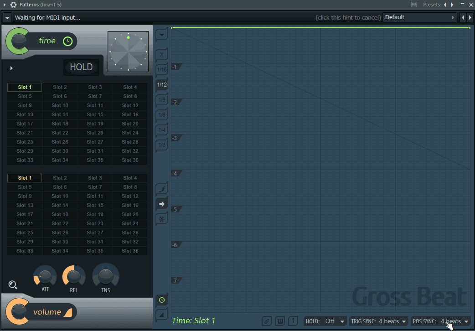Expand the title bar collapse arrow
The image size is (475, 331).
(x=4, y=5)
